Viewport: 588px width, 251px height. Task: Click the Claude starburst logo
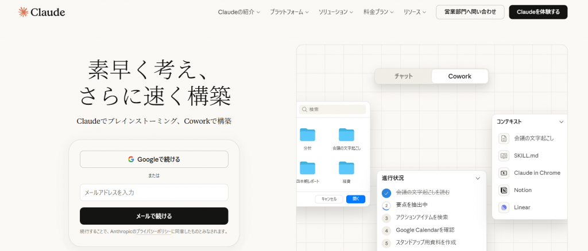pos(24,12)
